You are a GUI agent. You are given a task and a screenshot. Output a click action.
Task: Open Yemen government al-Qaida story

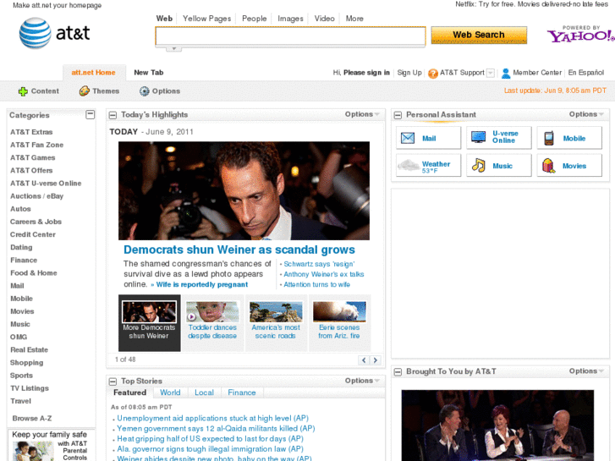216,429
